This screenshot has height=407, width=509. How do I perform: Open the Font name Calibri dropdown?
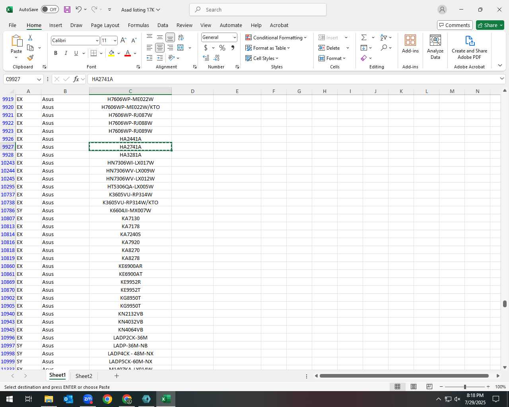click(x=97, y=41)
